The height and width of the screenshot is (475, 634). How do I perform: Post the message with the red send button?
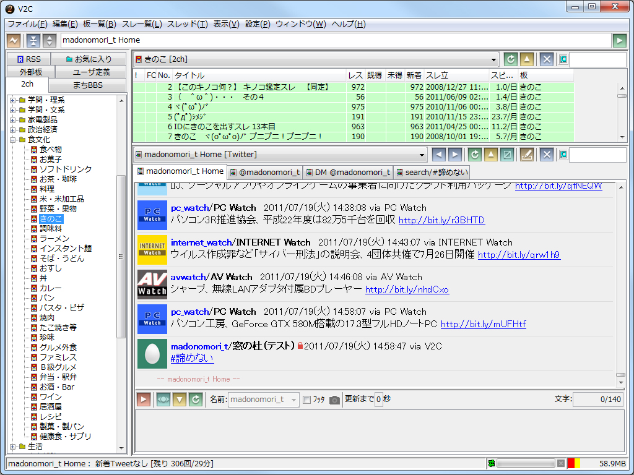[x=144, y=399]
